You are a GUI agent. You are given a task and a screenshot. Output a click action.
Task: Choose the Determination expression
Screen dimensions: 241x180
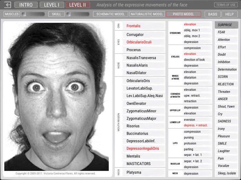pyautogui.click(x=227, y=70)
